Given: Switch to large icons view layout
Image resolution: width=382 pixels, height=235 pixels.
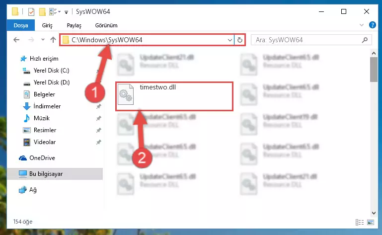Looking at the screenshot, I should point(371,222).
